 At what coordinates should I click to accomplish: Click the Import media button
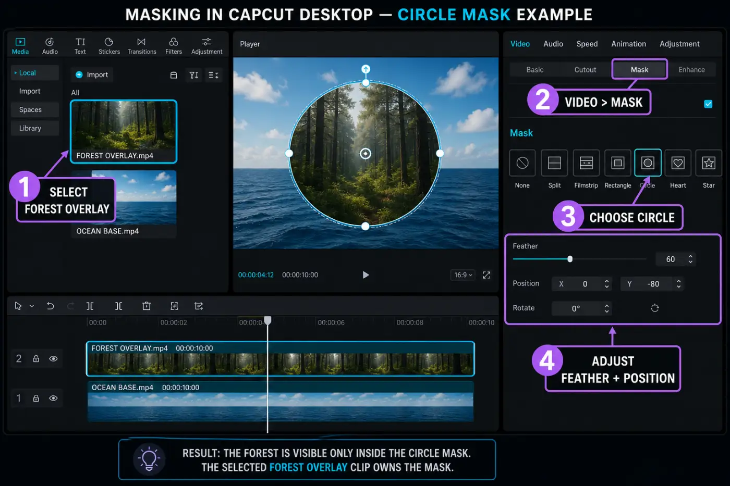click(92, 74)
